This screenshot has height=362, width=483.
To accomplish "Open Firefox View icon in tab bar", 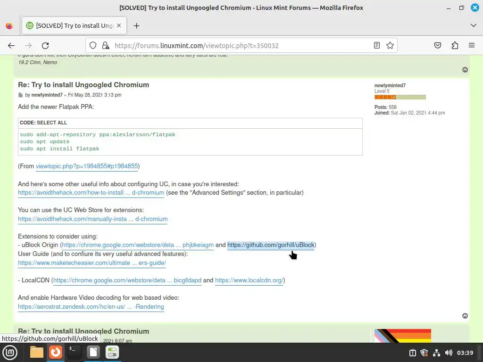I will tap(9, 25).
